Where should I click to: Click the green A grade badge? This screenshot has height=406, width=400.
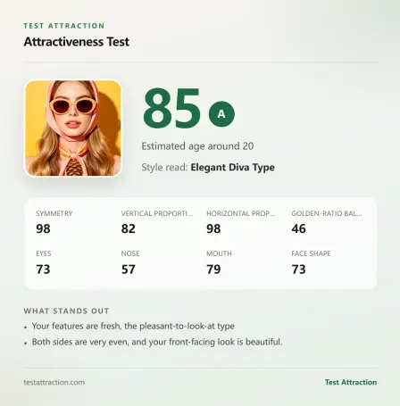[x=221, y=114]
